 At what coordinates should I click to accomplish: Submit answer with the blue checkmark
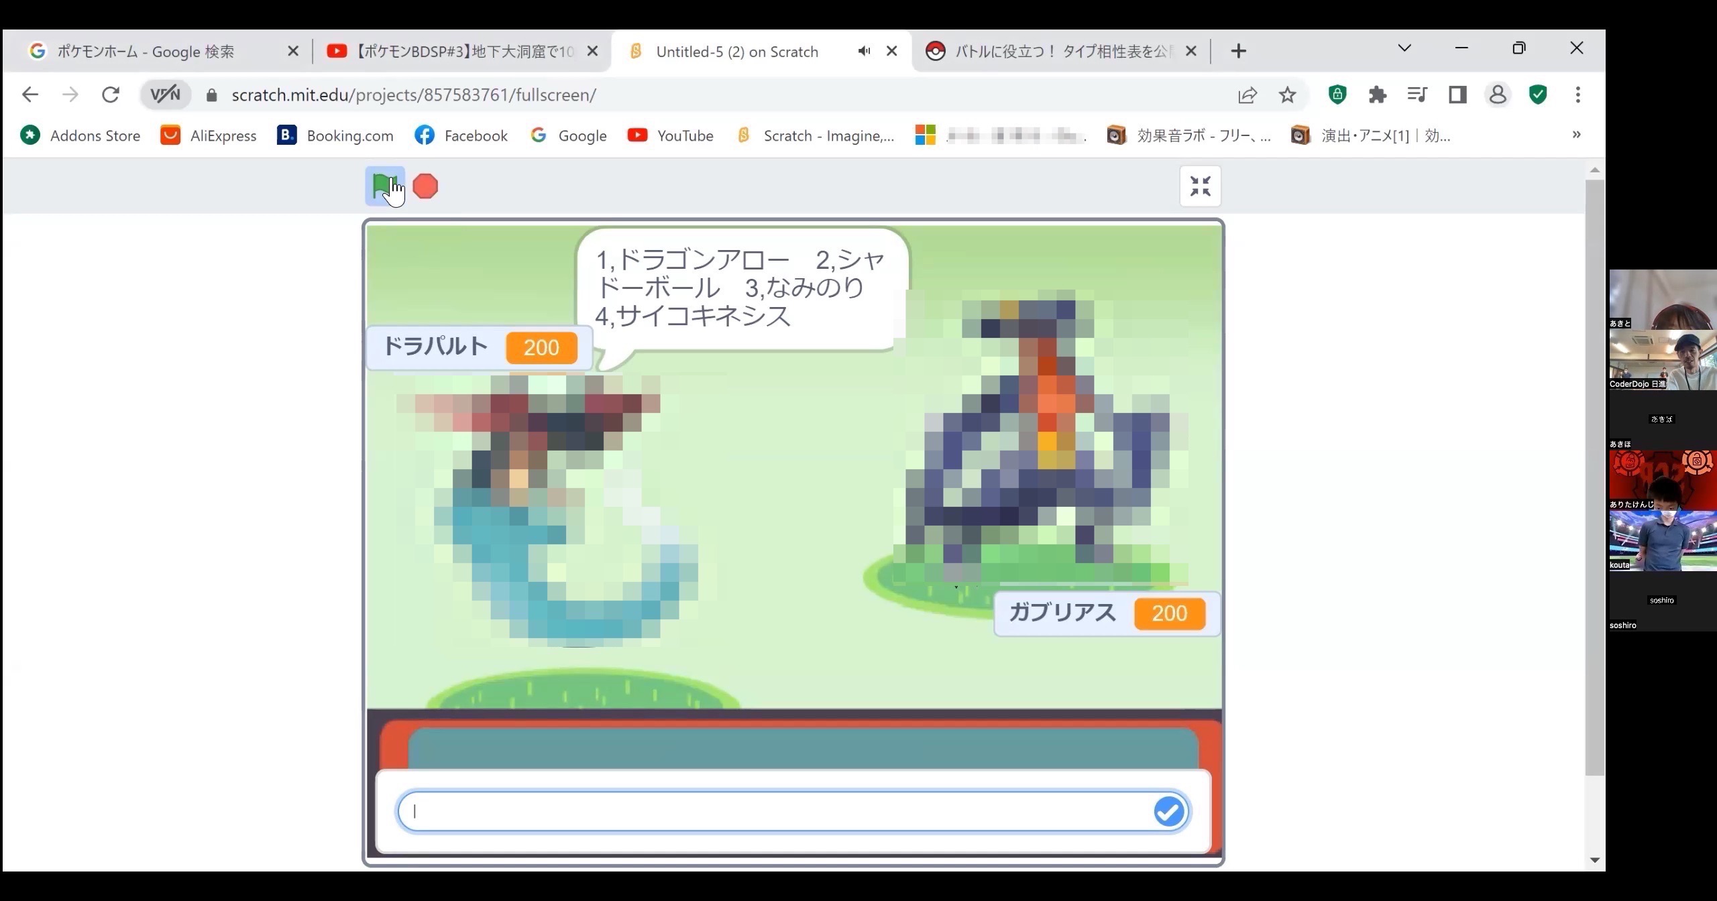1168,811
